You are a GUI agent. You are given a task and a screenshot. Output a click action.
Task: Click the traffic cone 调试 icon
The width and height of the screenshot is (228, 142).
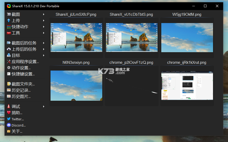(9, 106)
